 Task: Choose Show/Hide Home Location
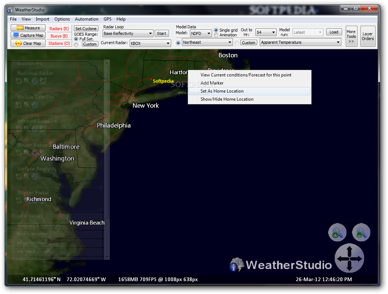pos(249,99)
